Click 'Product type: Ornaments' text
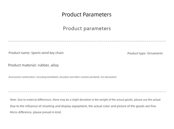This screenshot has height=129, width=174. [145, 53]
